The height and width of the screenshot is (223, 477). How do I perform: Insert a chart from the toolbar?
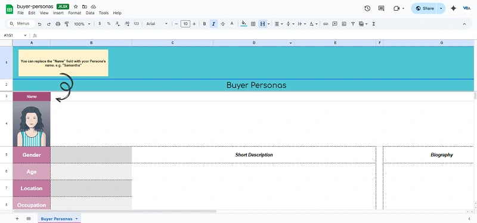pos(344,24)
